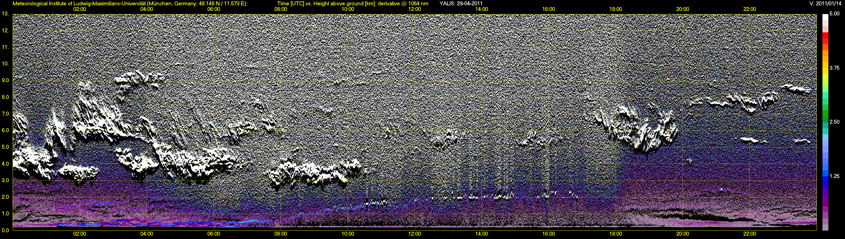Click the '4.0' height axis label
The image size is (845, 239).
5,164
